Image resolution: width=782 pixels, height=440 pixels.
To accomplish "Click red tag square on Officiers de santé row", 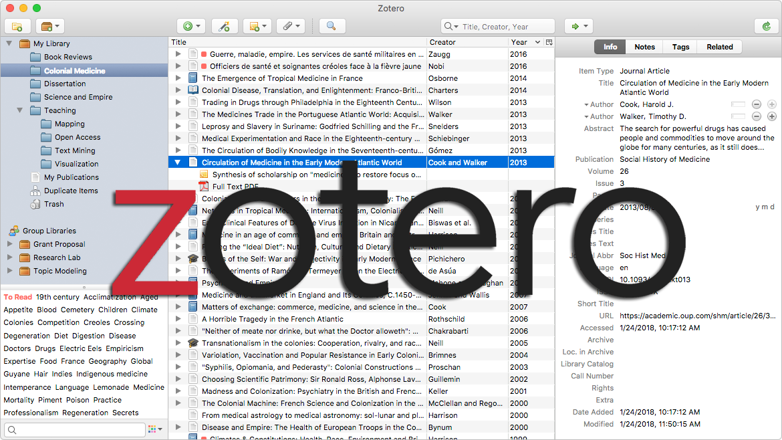I will 204,66.
